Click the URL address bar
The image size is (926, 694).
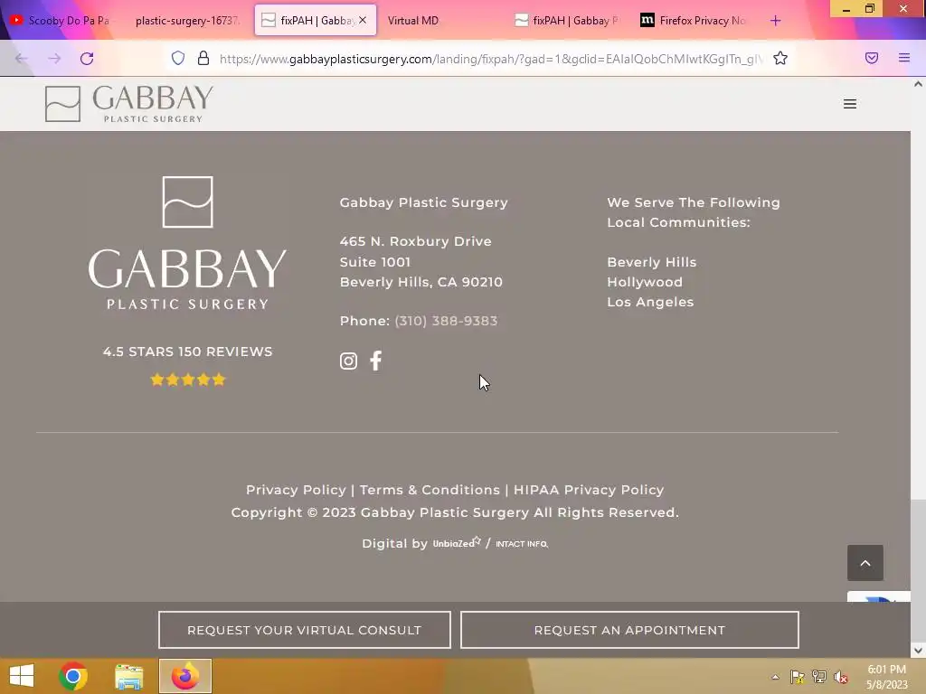coord(490,59)
